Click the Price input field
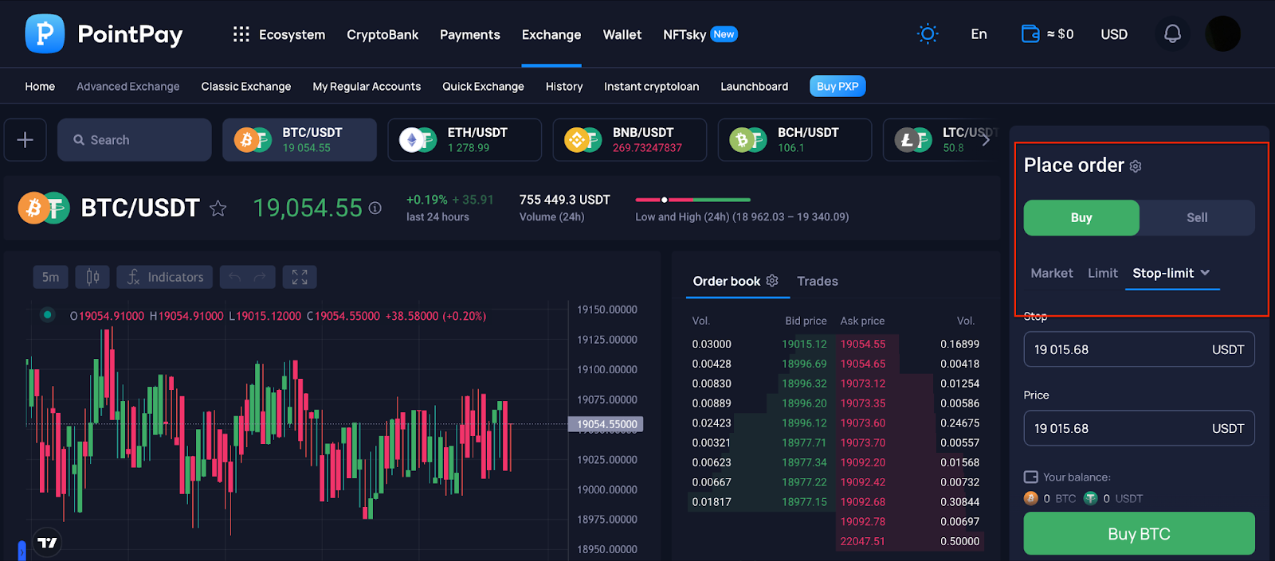Image resolution: width=1275 pixels, height=561 pixels. pyautogui.click(x=1140, y=428)
